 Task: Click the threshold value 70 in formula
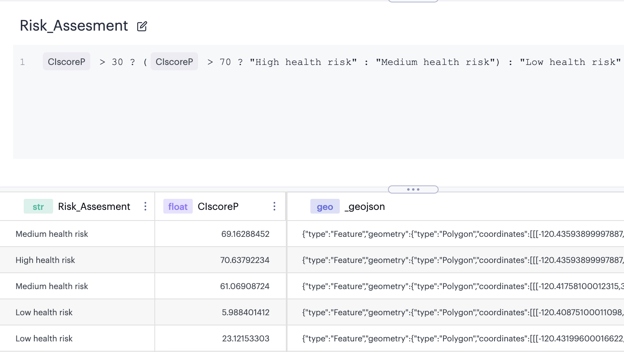tap(225, 62)
